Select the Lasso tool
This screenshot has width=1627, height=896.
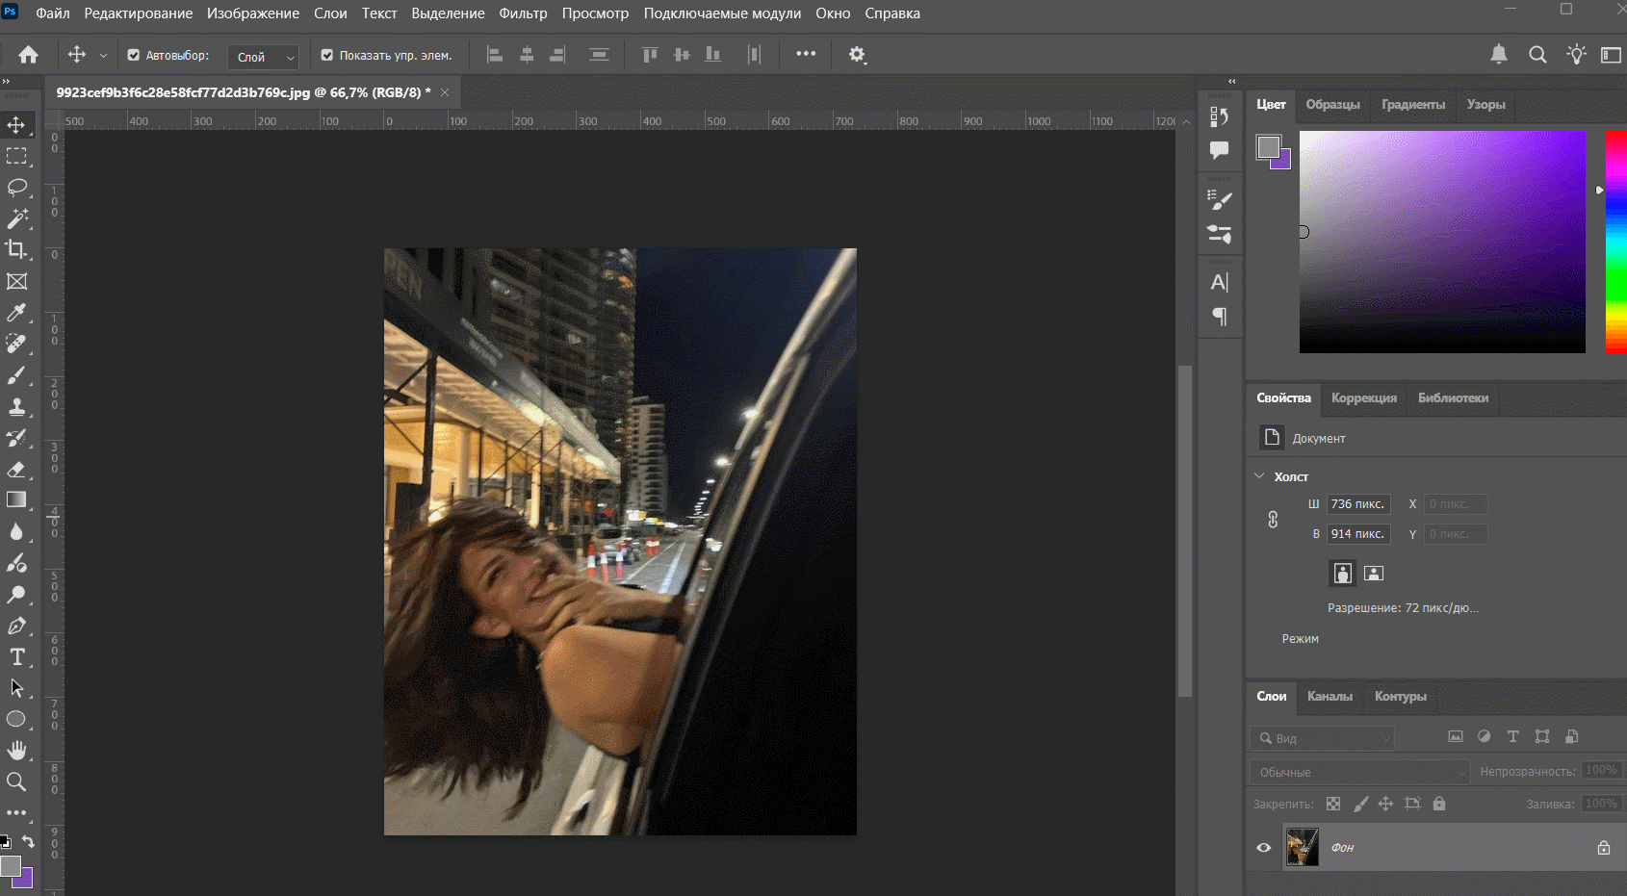(16, 187)
